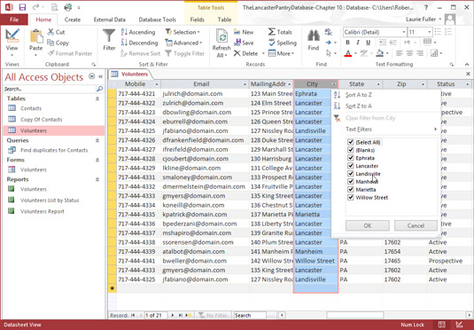The height and width of the screenshot is (330, 474).
Task: Open the File tab
Action: click(x=14, y=20)
